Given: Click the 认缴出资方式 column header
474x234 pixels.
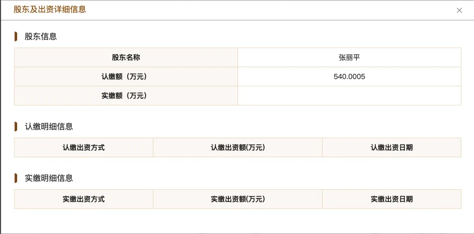Looking at the screenshot, I should [x=84, y=148].
